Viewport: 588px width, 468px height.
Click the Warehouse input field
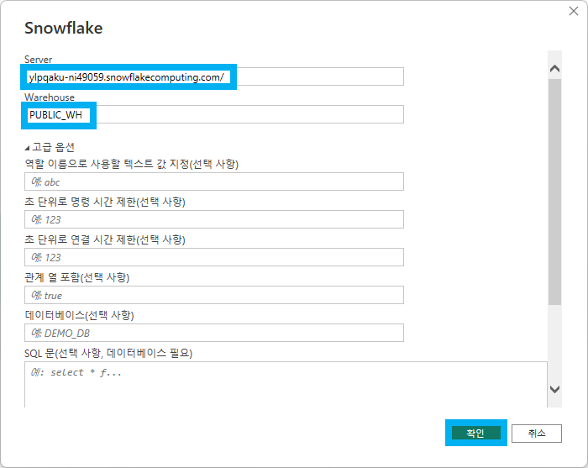[x=214, y=115]
